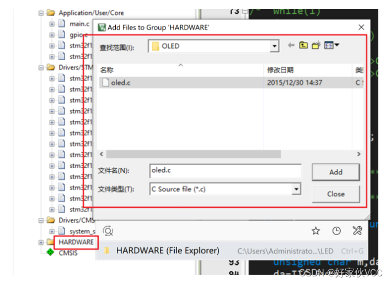Close the Add Files dialog with X
This screenshot has width=391, height=283.
361,27
